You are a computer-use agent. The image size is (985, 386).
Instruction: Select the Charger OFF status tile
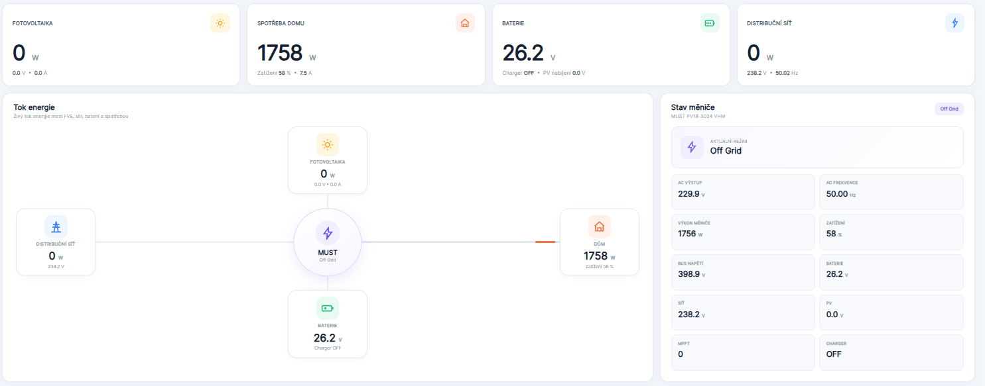(x=891, y=352)
